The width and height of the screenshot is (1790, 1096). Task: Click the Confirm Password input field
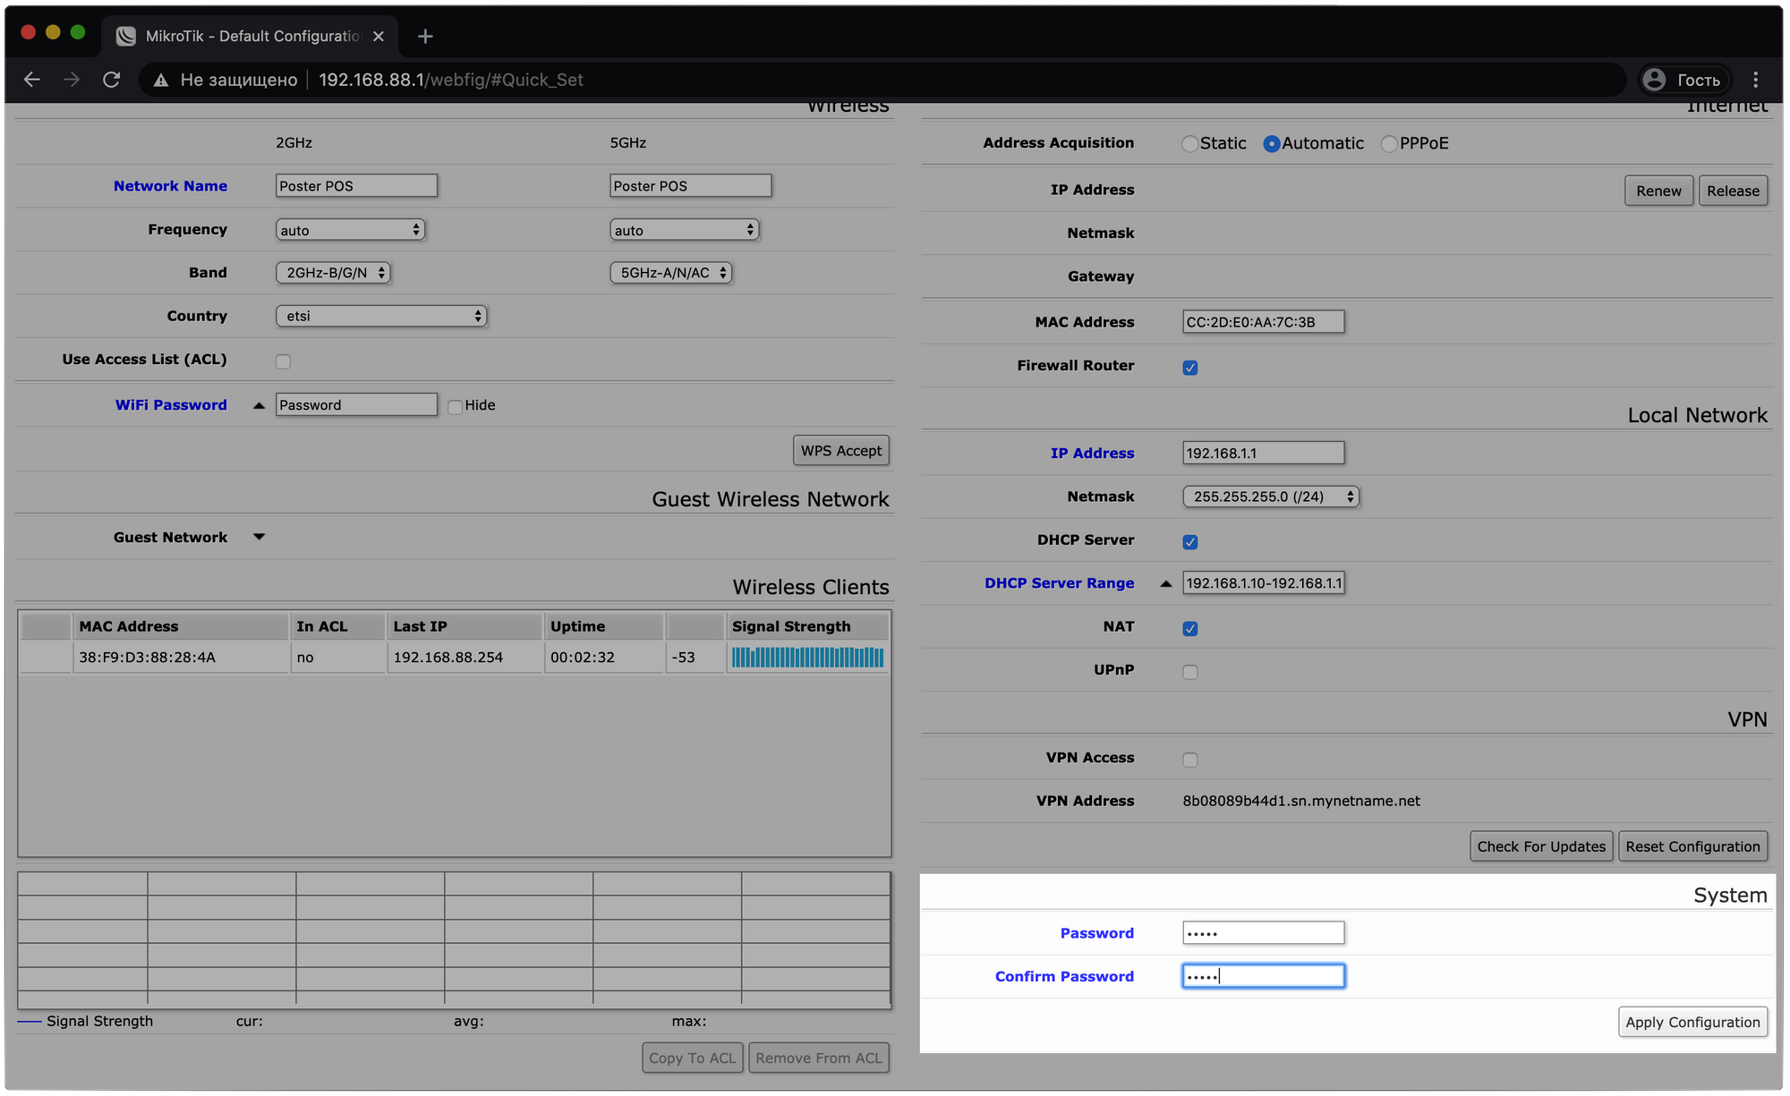tap(1261, 974)
